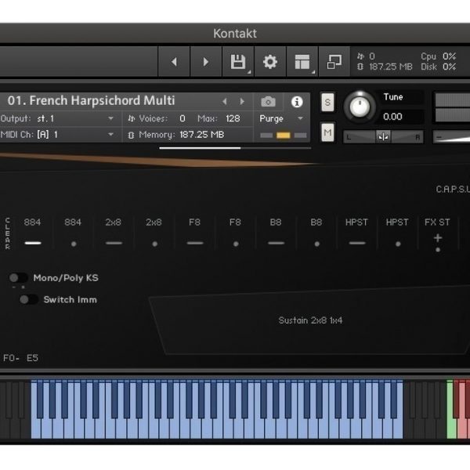Enable first 2x8 dash articulation

(114, 243)
